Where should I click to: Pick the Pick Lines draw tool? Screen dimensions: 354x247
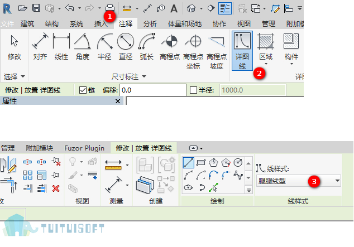[x=213, y=187]
